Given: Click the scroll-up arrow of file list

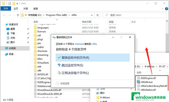Looking at the screenshot, I should click(x=167, y=21).
